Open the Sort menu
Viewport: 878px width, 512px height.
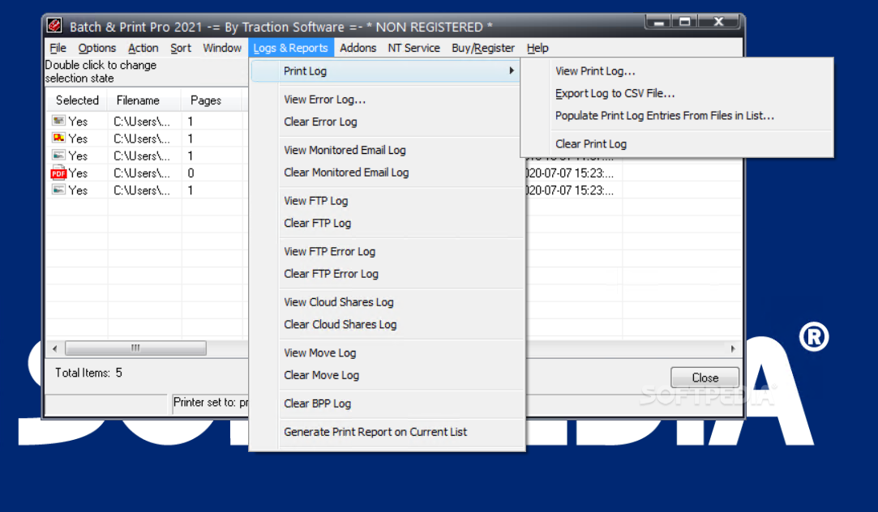click(x=181, y=48)
